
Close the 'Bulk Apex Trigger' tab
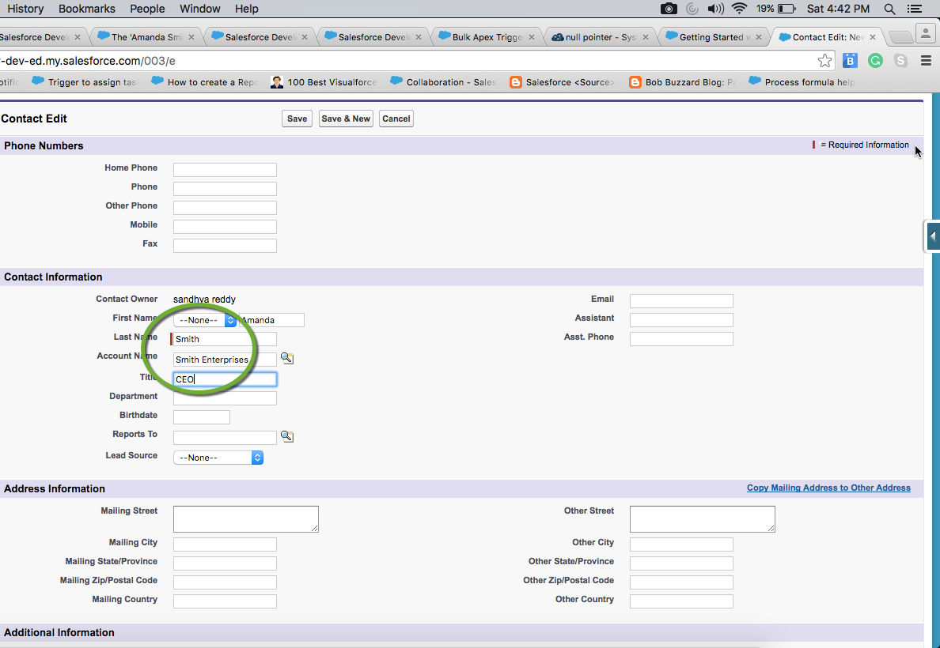[x=531, y=37]
